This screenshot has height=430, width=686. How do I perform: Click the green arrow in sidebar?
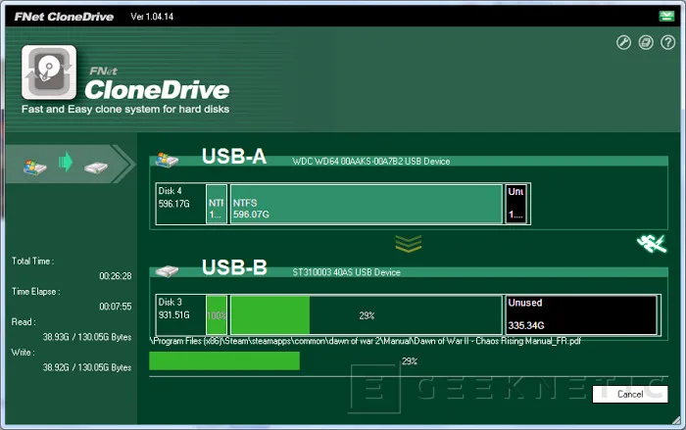click(66, 162)
